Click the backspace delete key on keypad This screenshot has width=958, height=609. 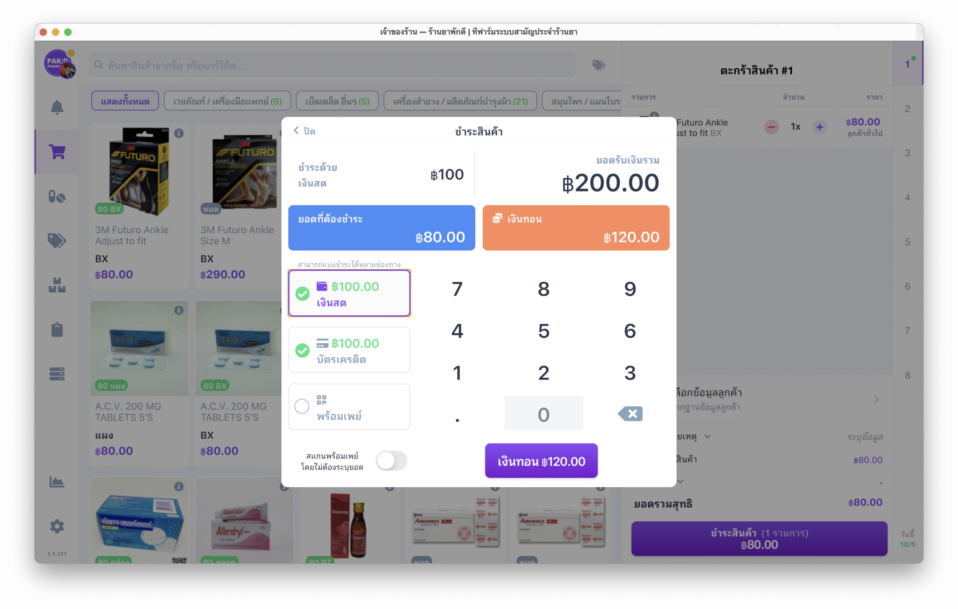pyautogui.click(x=630, y=414)
